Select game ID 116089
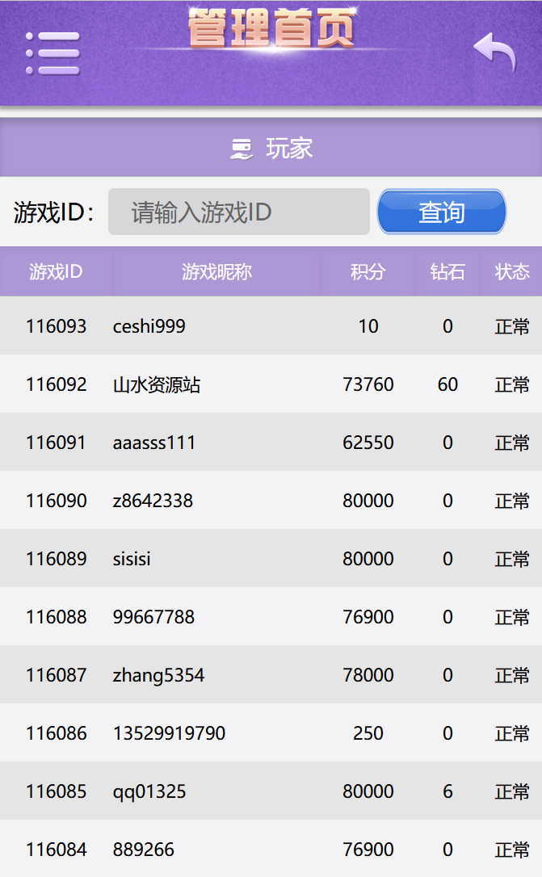This screenshot has height=877, width=542. [x=57, y=559]
